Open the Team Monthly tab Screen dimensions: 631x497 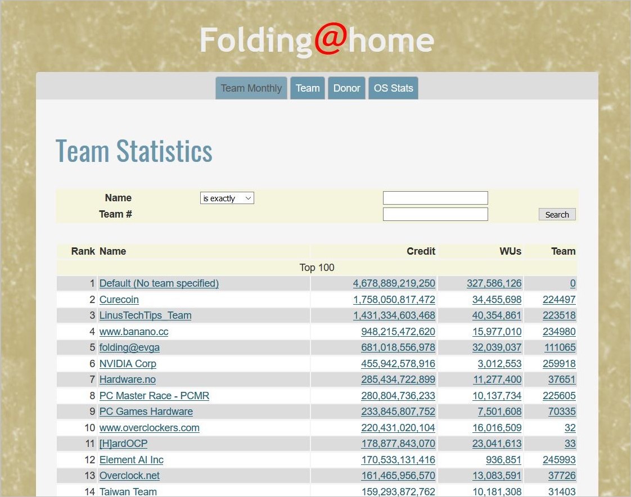point(251,88)
